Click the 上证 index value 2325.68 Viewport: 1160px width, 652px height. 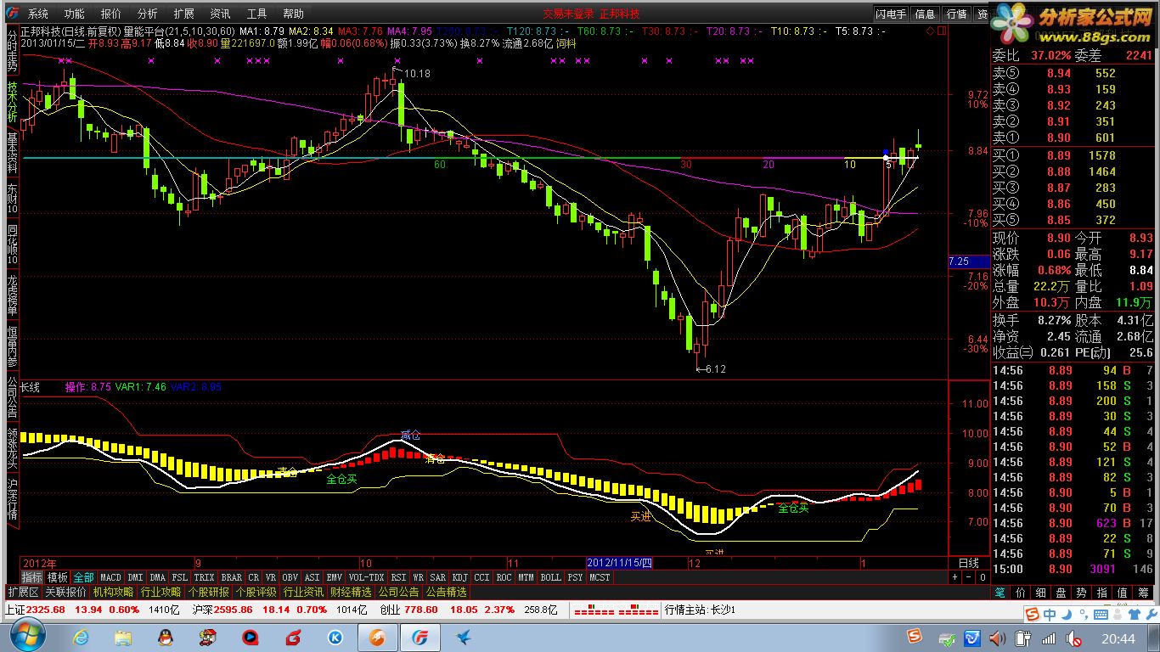click(46, 610)
